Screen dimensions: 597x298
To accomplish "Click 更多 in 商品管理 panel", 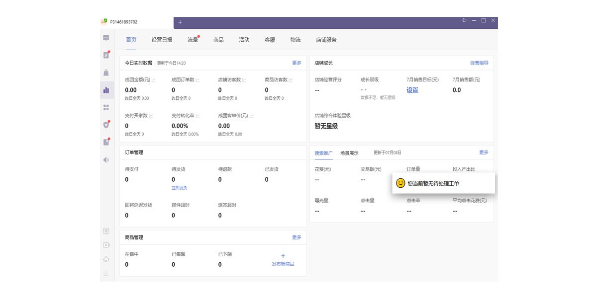I will tap(297, 237).
